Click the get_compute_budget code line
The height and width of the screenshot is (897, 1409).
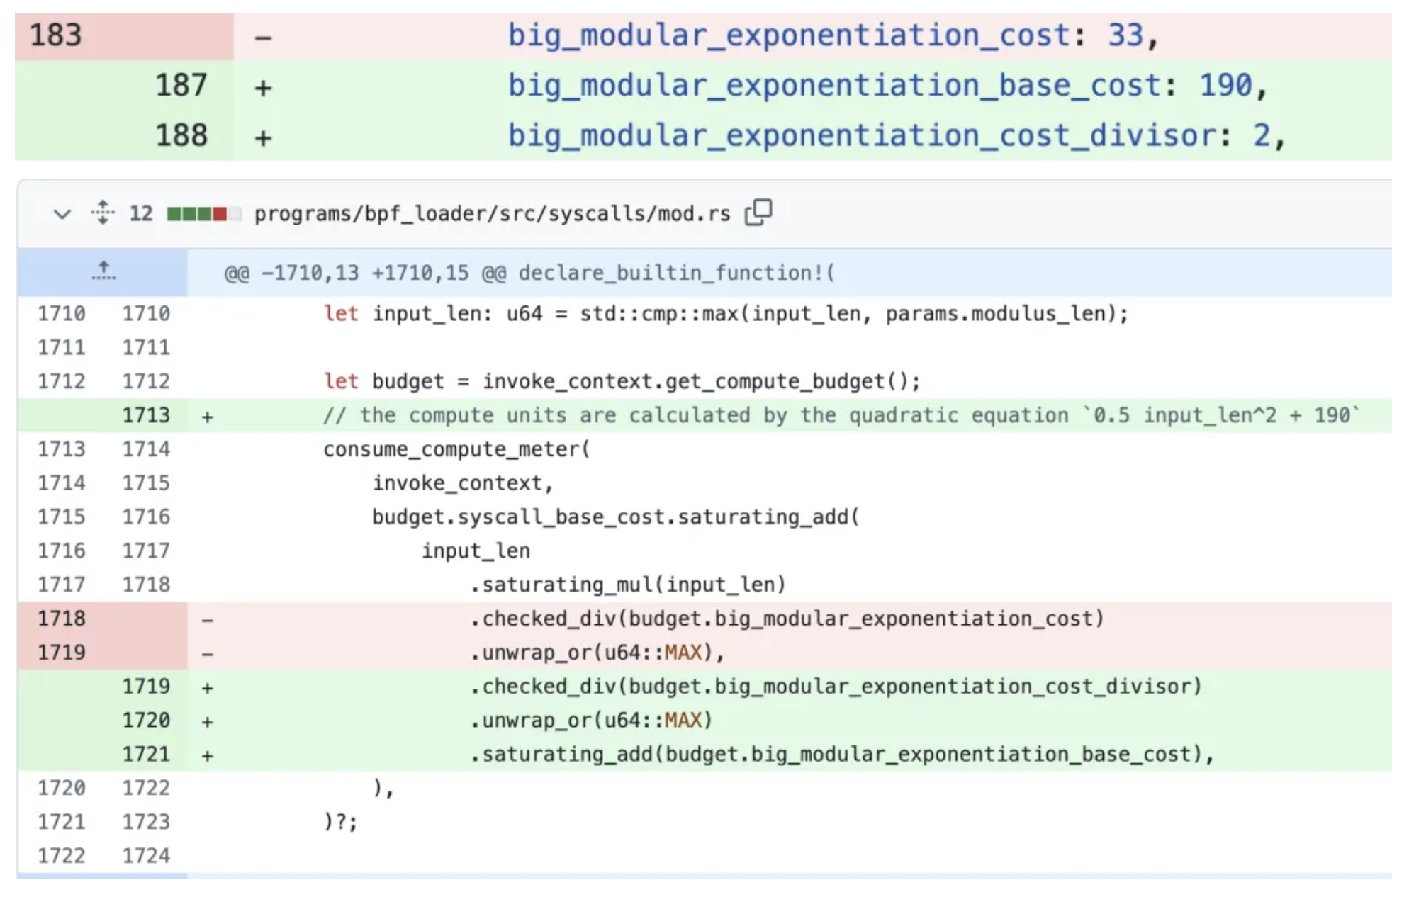[621, 381]
